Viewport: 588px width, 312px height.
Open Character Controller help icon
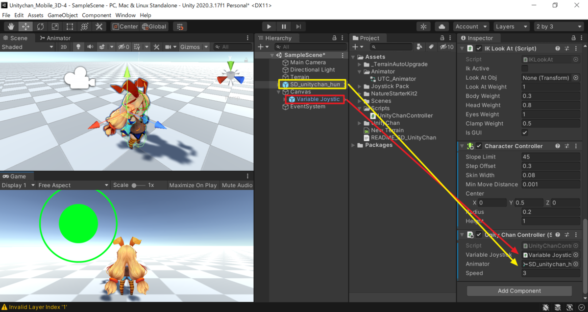[x=558, y=146]
